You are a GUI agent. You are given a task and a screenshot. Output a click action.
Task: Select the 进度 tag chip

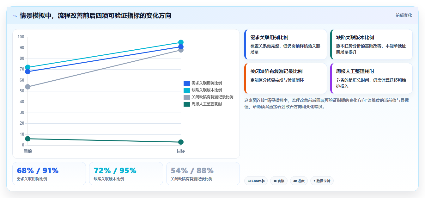[x=299, y=181]
